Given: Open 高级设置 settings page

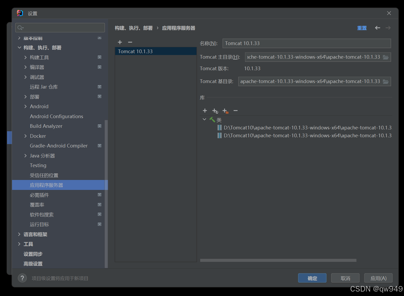Looking at the screenshot, I should point(33,264).
